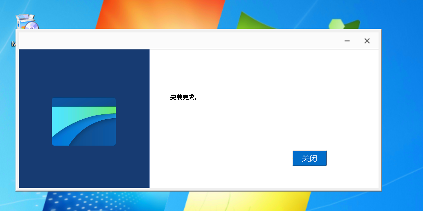Minimize the installer window
This screenshot has width=423, height=211.
pos(347,41)
